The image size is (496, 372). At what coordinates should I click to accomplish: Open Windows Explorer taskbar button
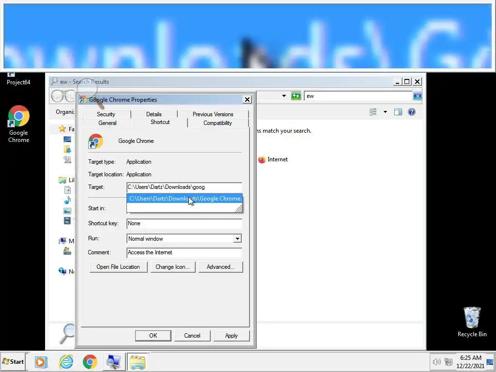pyautogui.click(x=138, y=362)
